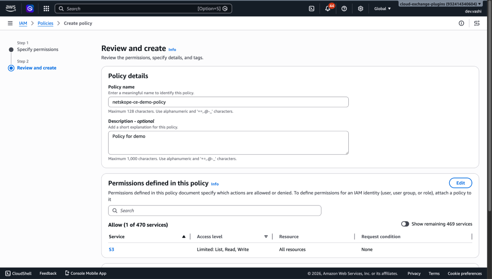Open CloudShell in the footer

(x=19, y=273)
